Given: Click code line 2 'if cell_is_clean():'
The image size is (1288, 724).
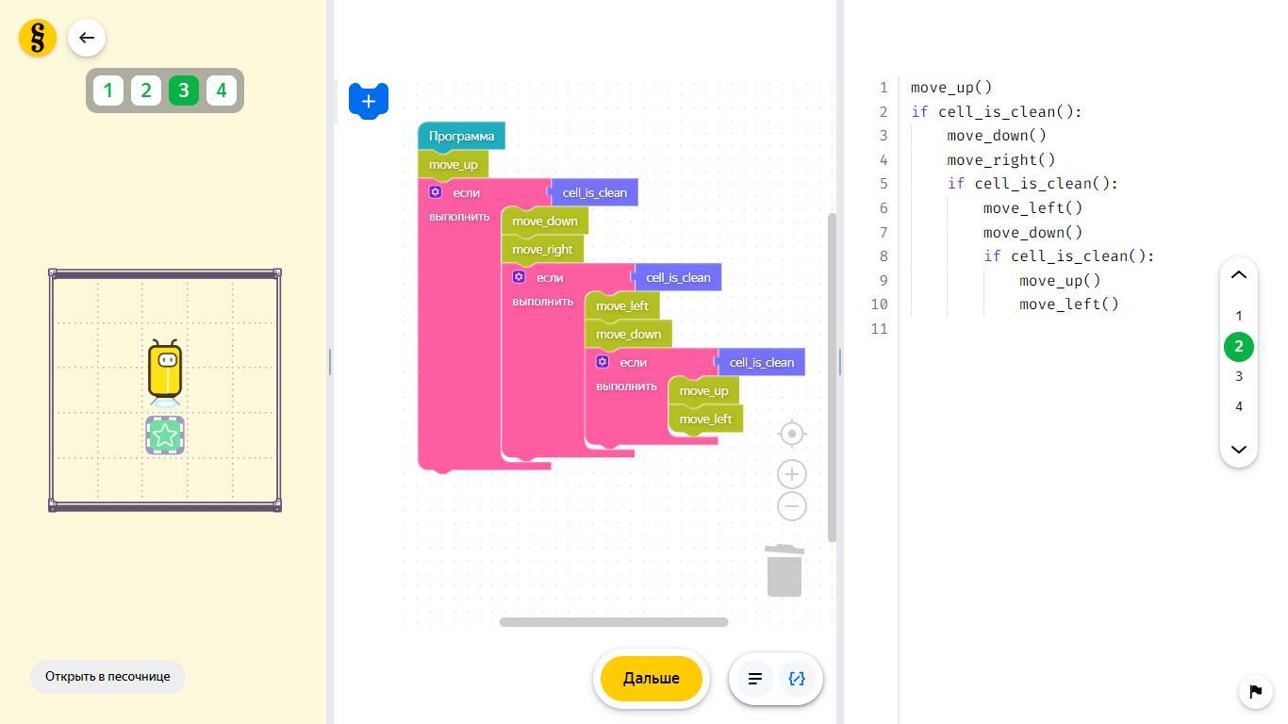Looking at the screenshot, I should [997, 112].
